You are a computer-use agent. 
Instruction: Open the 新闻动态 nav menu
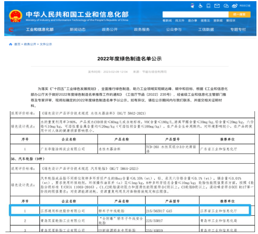tap(78, 30)
